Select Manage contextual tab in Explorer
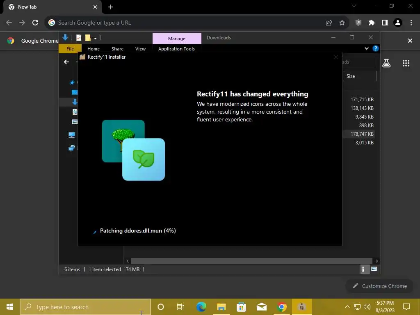The width and height of the screenshot is (420, 315). [177, 39]
